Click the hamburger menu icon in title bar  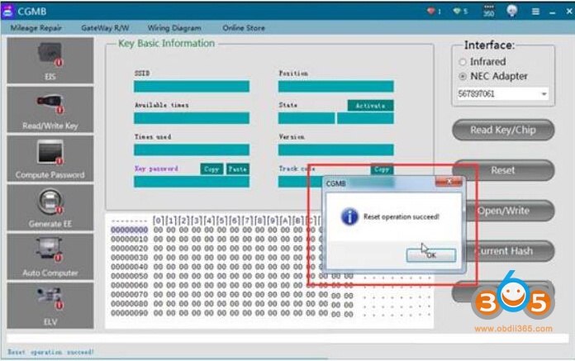pyautogui.click(x=536, y=11)
